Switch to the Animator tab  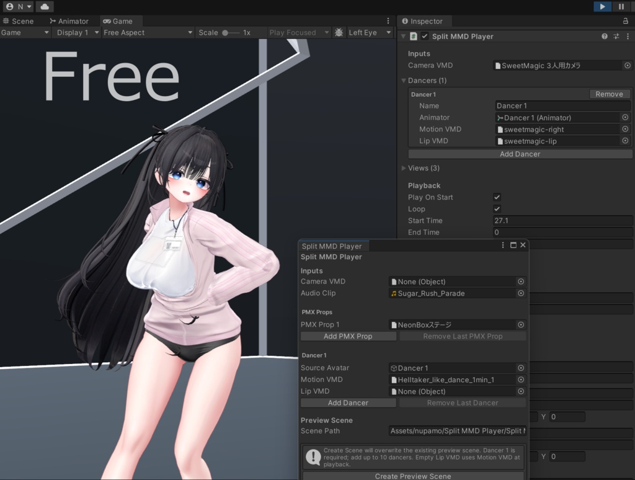(69, 21)
